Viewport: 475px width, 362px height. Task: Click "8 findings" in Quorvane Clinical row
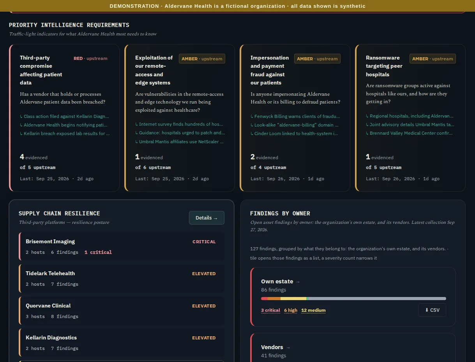65,316
